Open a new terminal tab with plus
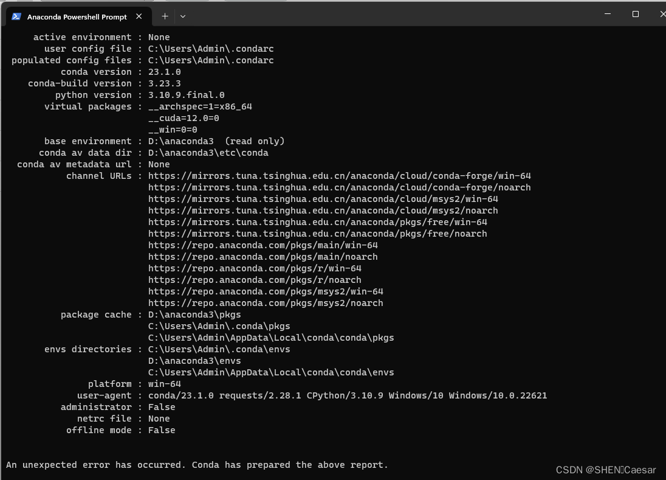 pyautogui.click(x=165, y=16)
